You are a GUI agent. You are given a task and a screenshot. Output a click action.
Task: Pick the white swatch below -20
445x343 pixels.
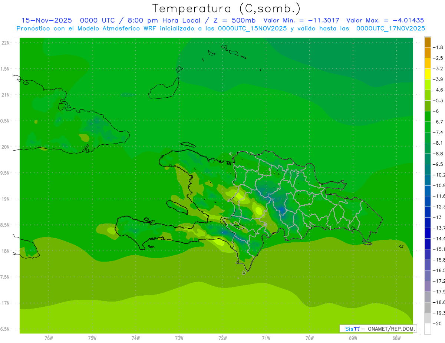click(x=428, y=329)
